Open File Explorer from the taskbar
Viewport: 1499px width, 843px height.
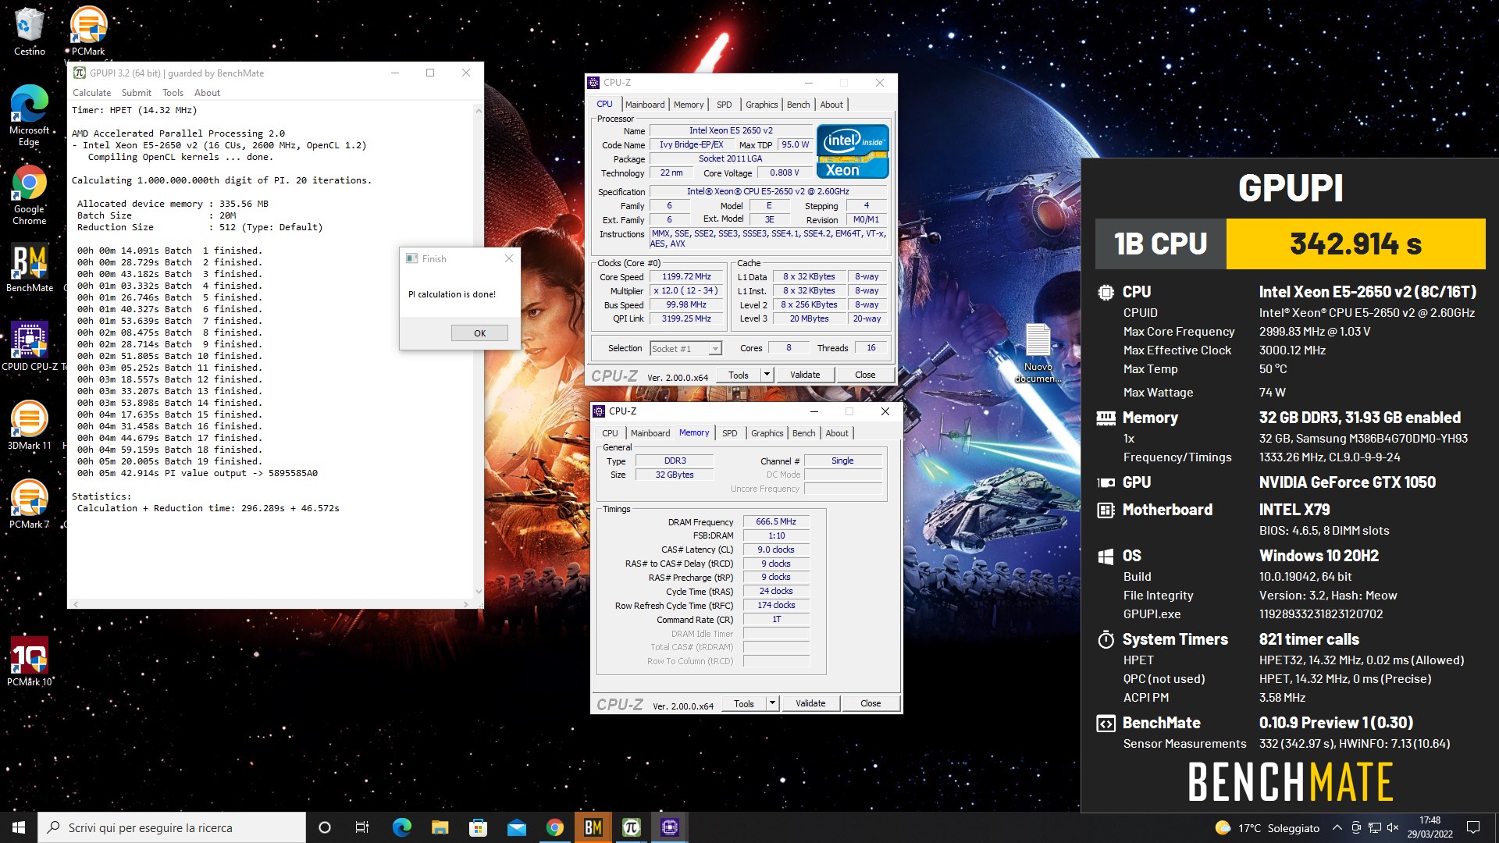pyautogui.click(x=440, y=827)
